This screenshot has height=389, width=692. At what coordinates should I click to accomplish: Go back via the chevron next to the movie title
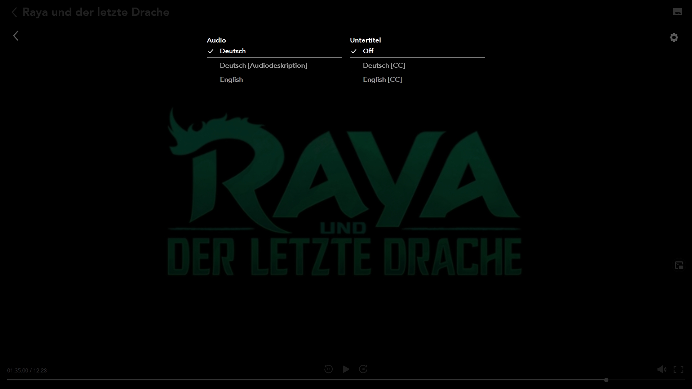14,12
